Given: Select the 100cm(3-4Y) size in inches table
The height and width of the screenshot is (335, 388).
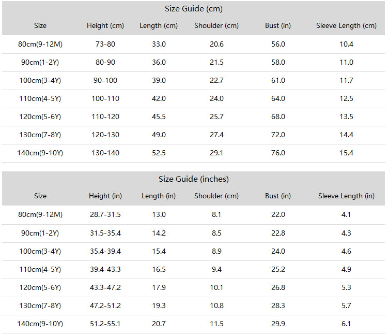Looking at the screenshot, I should tap(40, 252).
